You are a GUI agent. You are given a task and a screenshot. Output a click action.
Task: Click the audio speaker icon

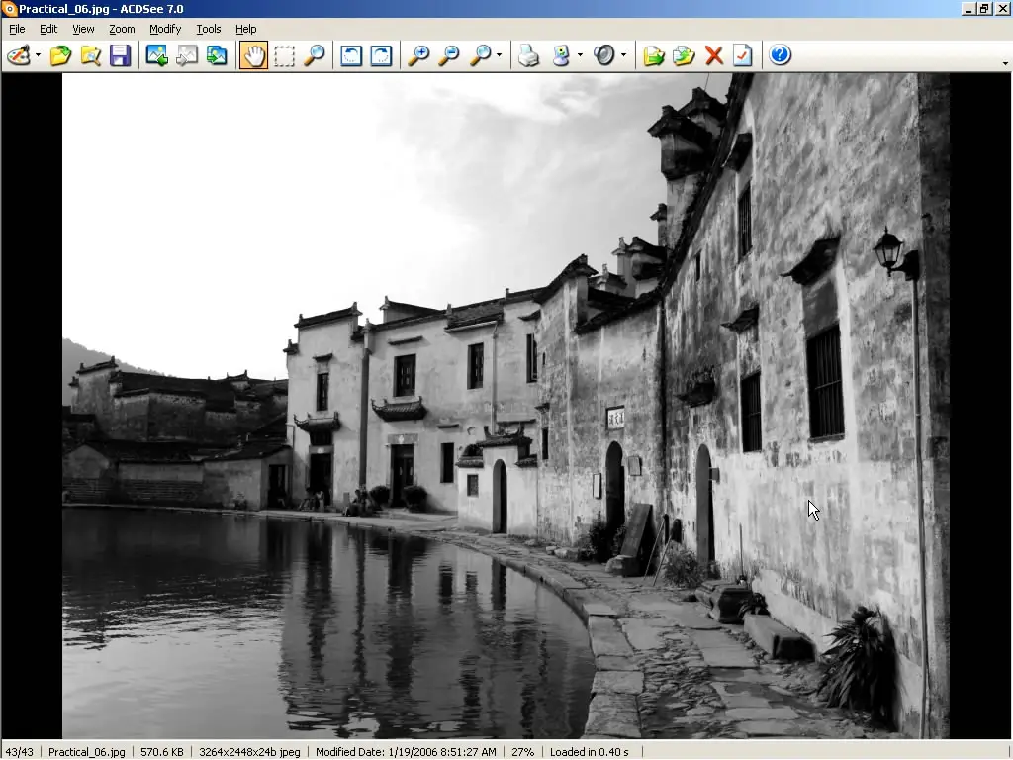point(604,55)
